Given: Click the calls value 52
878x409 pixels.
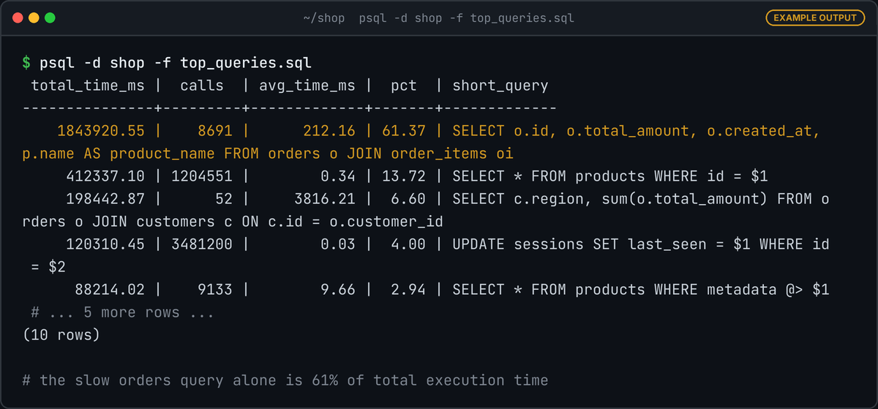Looking at the screenshot, I should [224, 199].
